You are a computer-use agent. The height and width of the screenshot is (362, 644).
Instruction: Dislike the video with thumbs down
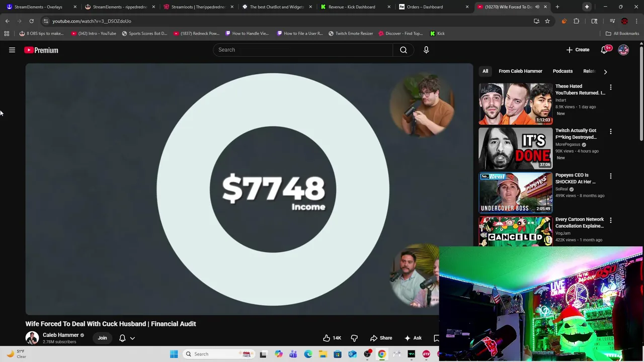pos(354,338)
